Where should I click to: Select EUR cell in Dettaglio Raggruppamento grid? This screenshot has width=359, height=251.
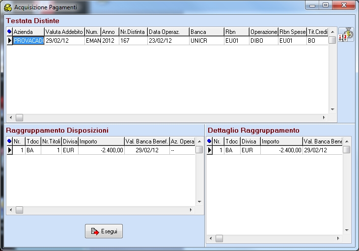(250, 150)
